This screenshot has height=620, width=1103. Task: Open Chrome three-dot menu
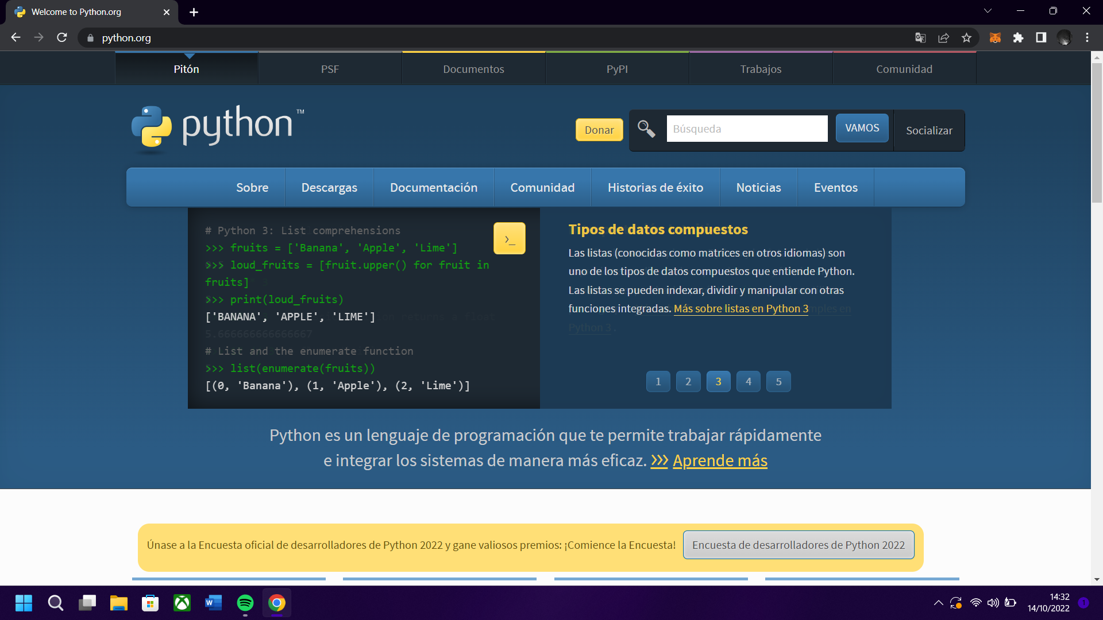pyautogui.click(x=1087, y=38)
